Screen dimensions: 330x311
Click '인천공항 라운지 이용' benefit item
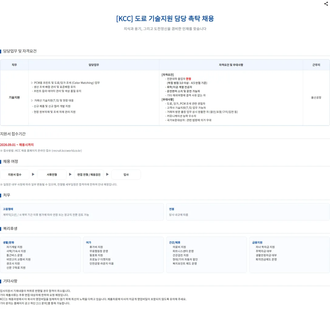point(101,263)
